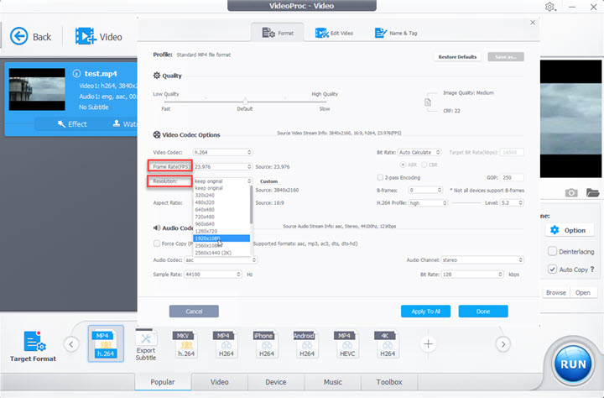Open the Device category tab
This screenshot has height=398, width=604.
pyautogui.click(x=276, y=382)
